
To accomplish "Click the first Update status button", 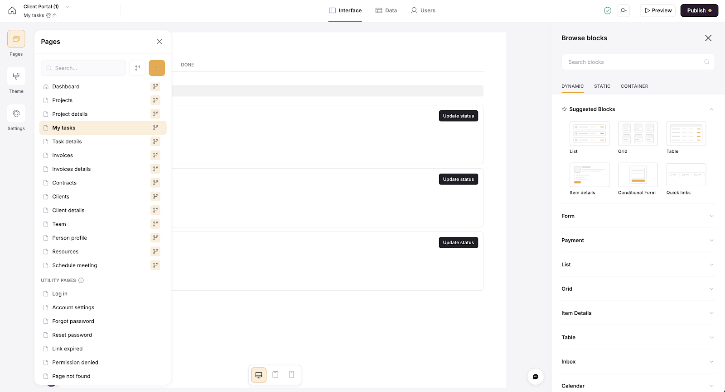I will click(x=459, y=116).
